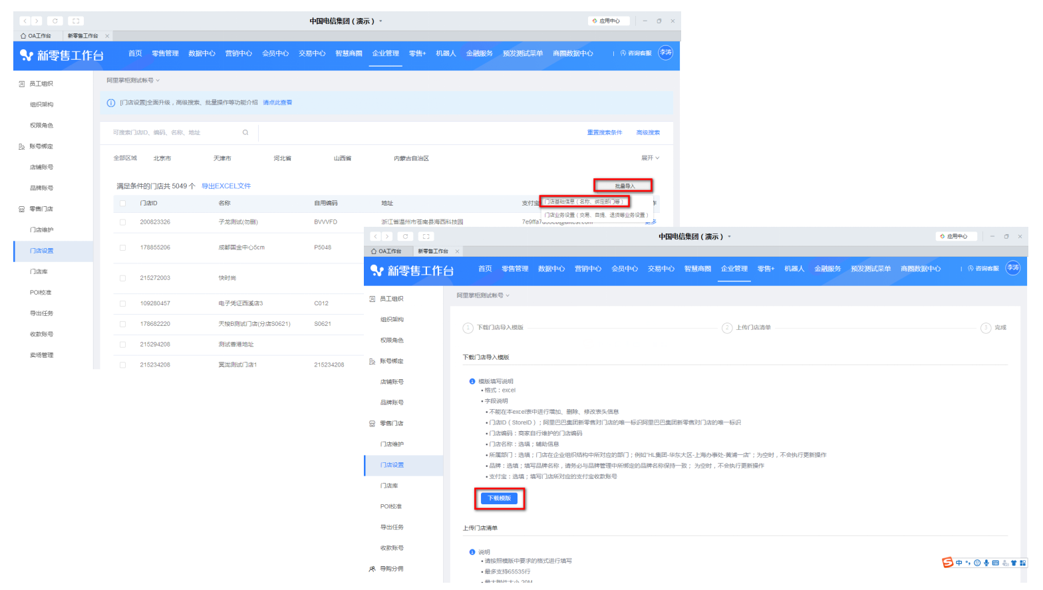
Task: Check the row for store 215294208
Action: tap(122, 345)
